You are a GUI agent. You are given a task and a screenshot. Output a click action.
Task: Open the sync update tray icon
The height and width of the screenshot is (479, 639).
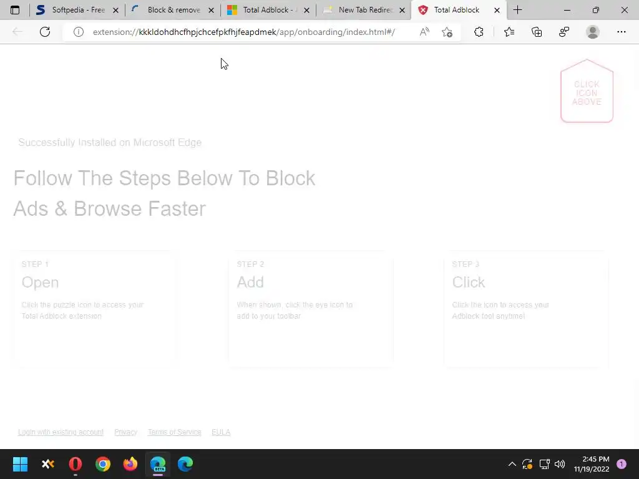[527, 464]
